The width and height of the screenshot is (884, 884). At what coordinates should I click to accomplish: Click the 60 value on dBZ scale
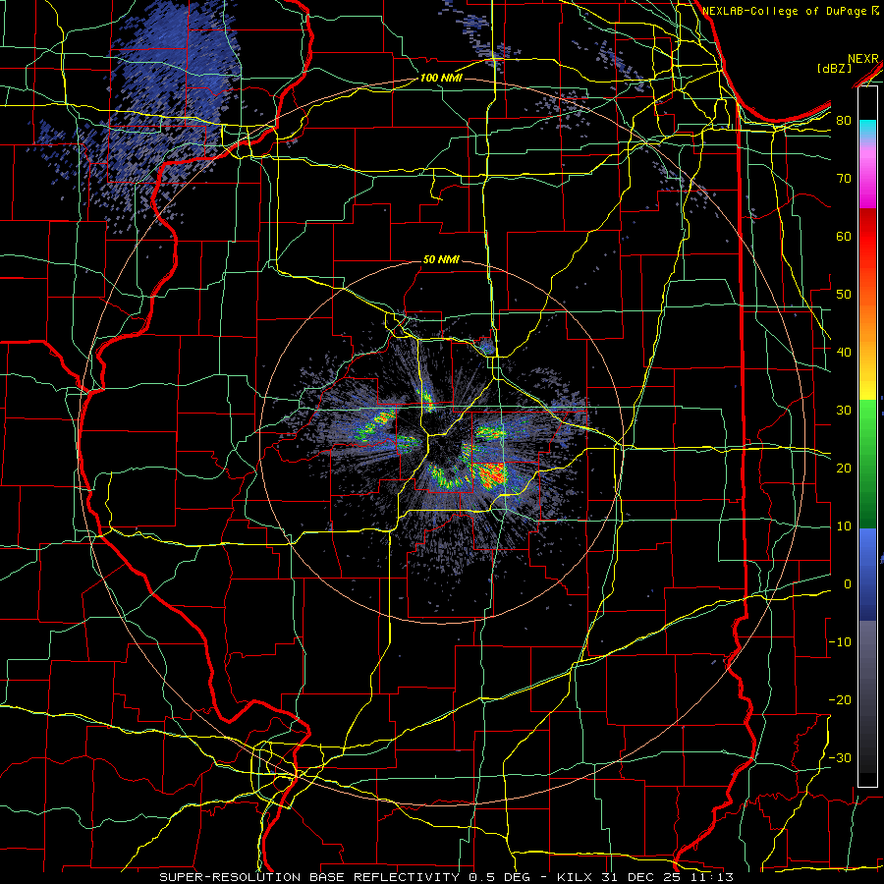coord(844,236)
